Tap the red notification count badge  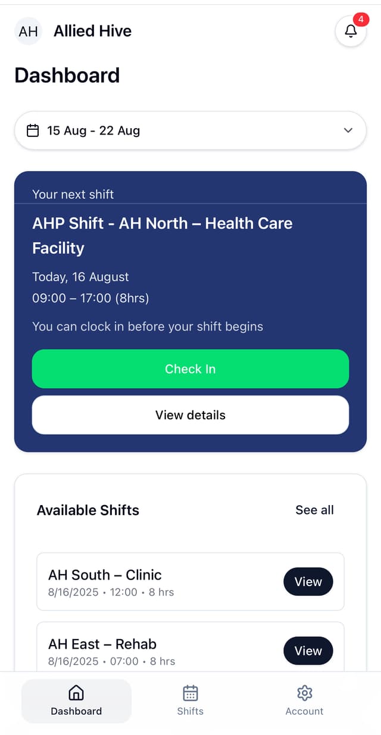tap(361, 20)
